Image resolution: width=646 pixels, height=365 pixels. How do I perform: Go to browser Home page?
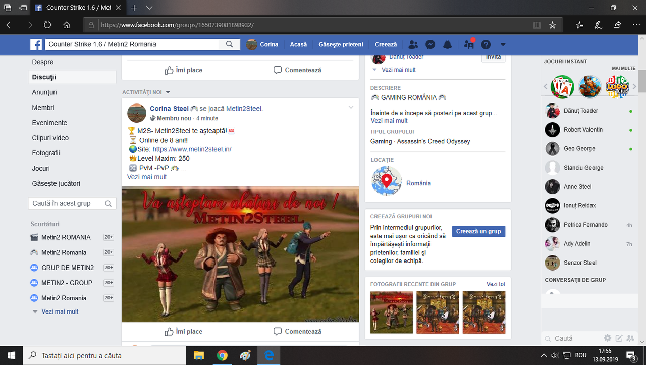66,25
